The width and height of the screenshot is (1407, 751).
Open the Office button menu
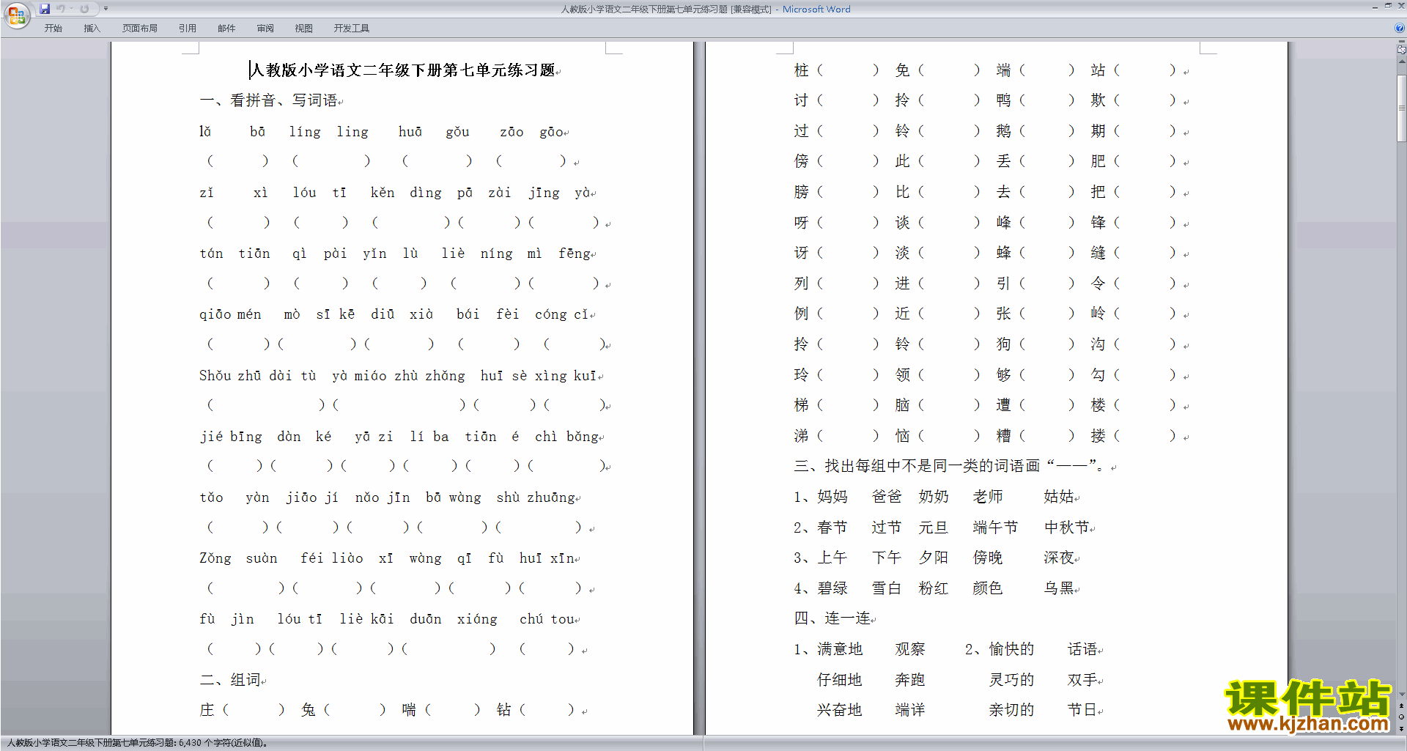coord(16,15)
